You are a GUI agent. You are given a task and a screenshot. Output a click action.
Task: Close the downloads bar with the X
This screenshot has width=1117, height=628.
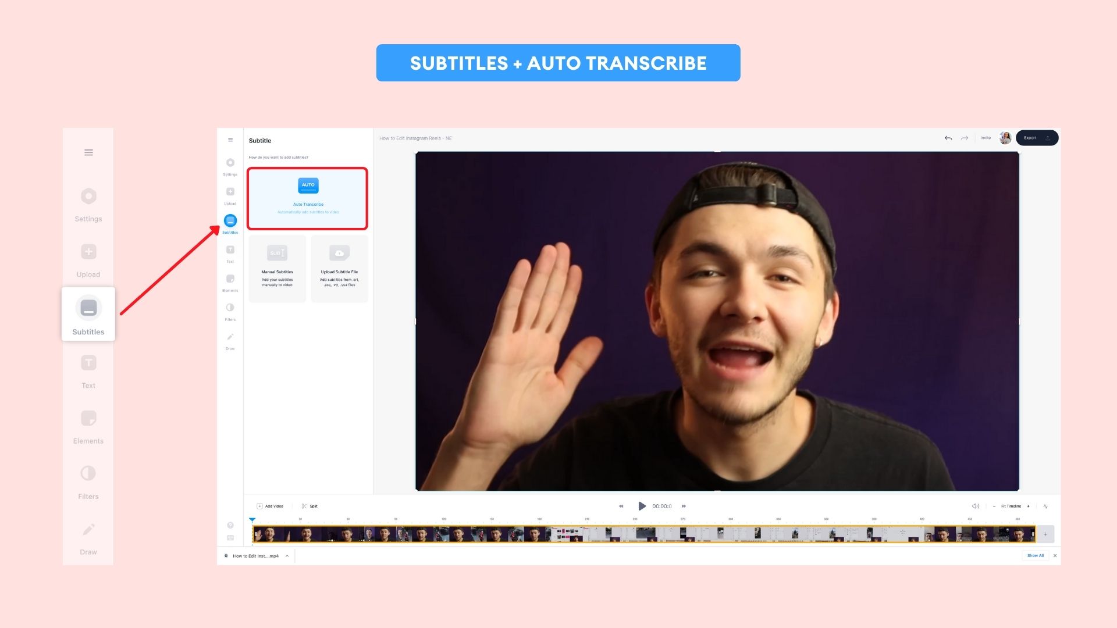click(1055, 555)
